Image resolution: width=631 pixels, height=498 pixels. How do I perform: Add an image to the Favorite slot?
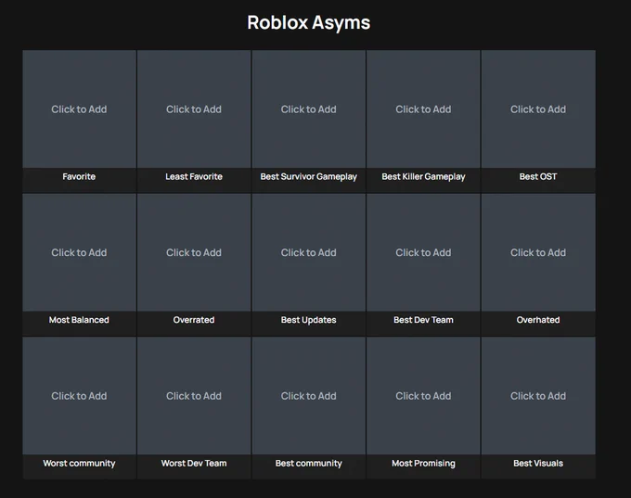[x=79, y=109]
